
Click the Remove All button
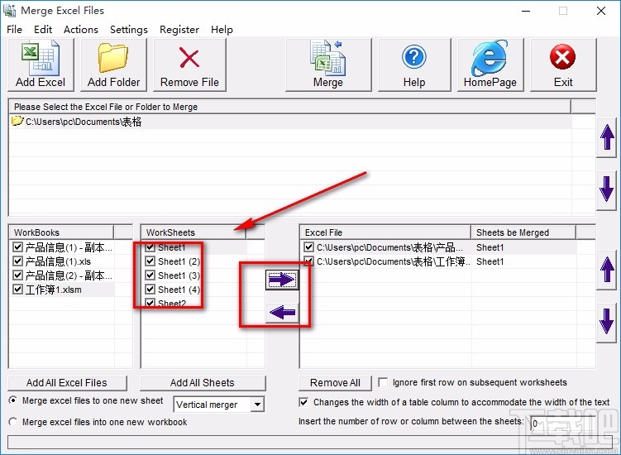[335, 383]
